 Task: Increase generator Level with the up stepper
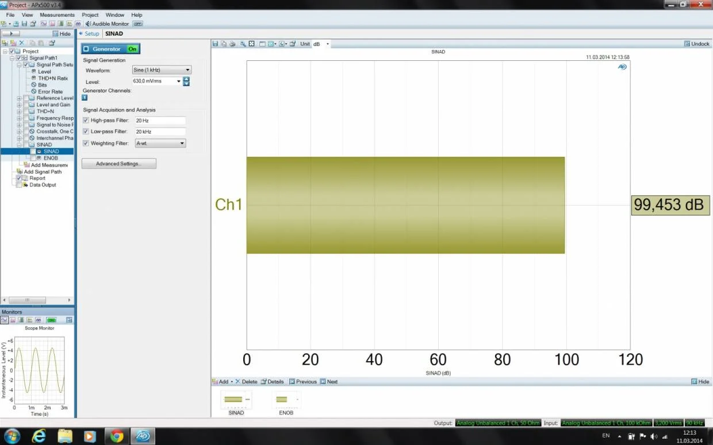[186, 79]
